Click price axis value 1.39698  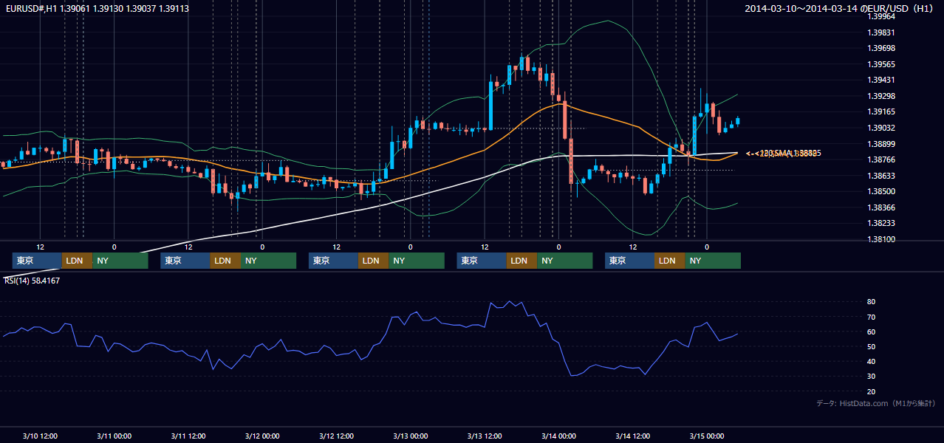[880, 48]
